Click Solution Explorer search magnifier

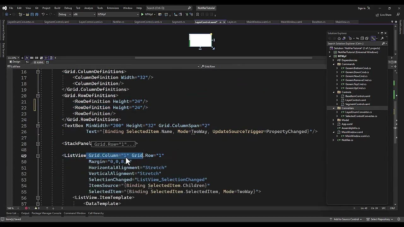[383, 44]
